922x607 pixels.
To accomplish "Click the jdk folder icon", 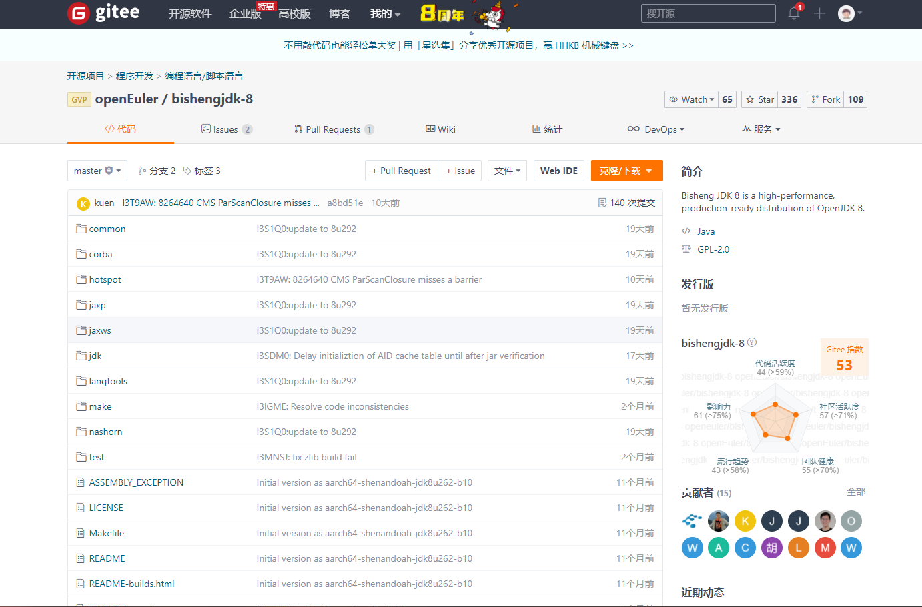I will coord(81,356).
